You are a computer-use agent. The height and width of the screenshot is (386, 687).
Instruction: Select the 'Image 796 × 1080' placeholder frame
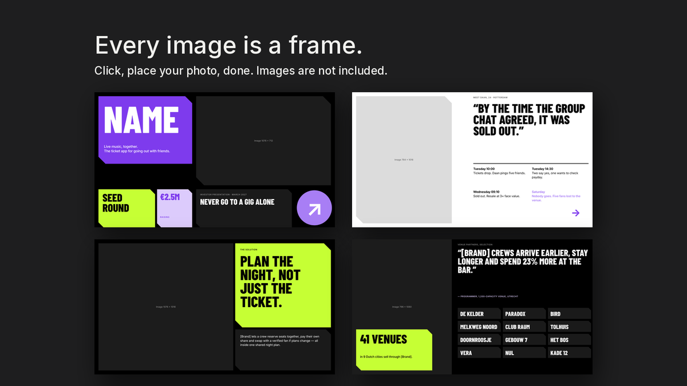[x=402, y=307]
